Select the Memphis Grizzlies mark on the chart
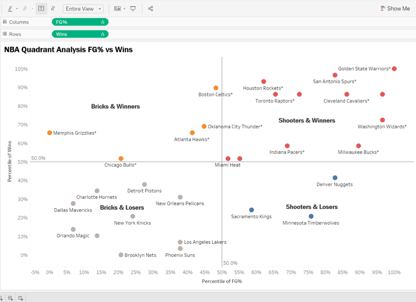 pos(49,133)
